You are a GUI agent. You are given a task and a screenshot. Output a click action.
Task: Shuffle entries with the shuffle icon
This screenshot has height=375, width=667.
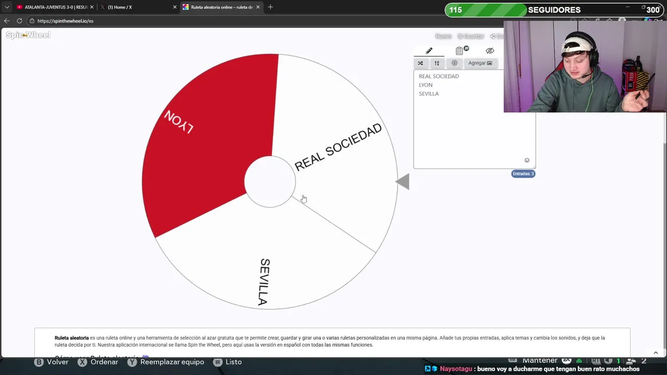(421, 63)
